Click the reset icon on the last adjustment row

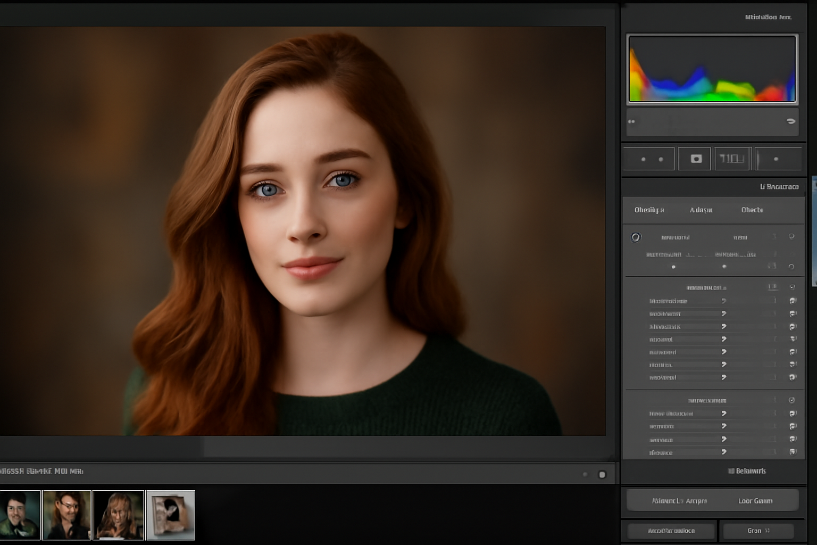(x=793, y=452)
